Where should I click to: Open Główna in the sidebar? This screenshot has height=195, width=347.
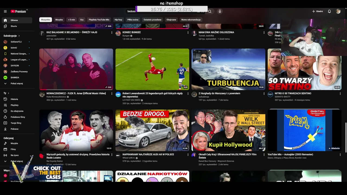pos(17,20)
